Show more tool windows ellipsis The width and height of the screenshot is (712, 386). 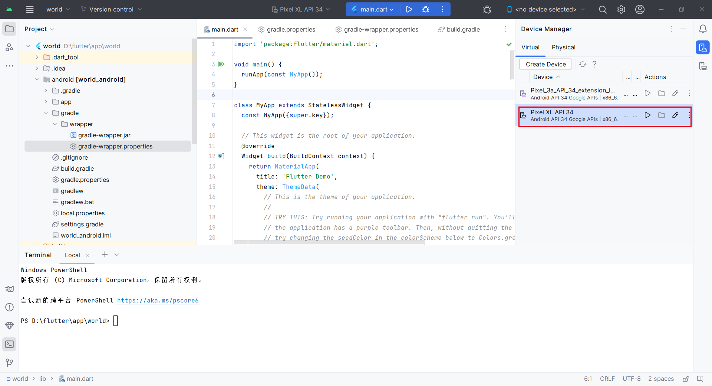(9, 66)
